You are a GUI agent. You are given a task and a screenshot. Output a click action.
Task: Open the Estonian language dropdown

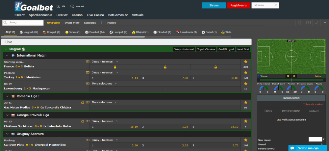click(x=266, y=6)
